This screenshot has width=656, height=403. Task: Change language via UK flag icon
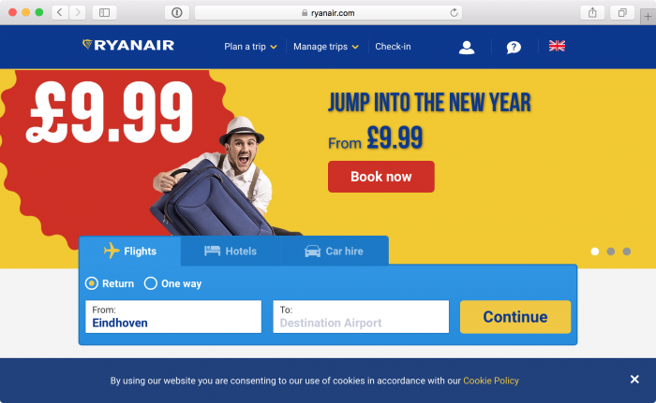557,46
